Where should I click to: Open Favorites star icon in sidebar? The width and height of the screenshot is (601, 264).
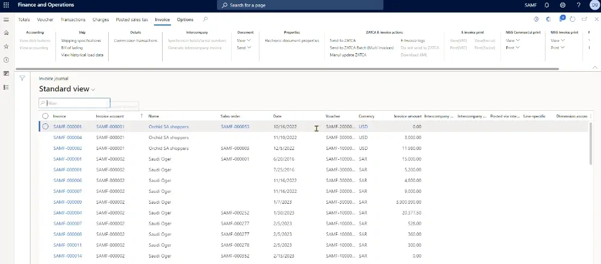point(6,47)
